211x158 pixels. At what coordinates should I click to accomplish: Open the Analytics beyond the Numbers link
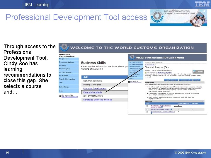pyautogui.click(x=160, y=109)
